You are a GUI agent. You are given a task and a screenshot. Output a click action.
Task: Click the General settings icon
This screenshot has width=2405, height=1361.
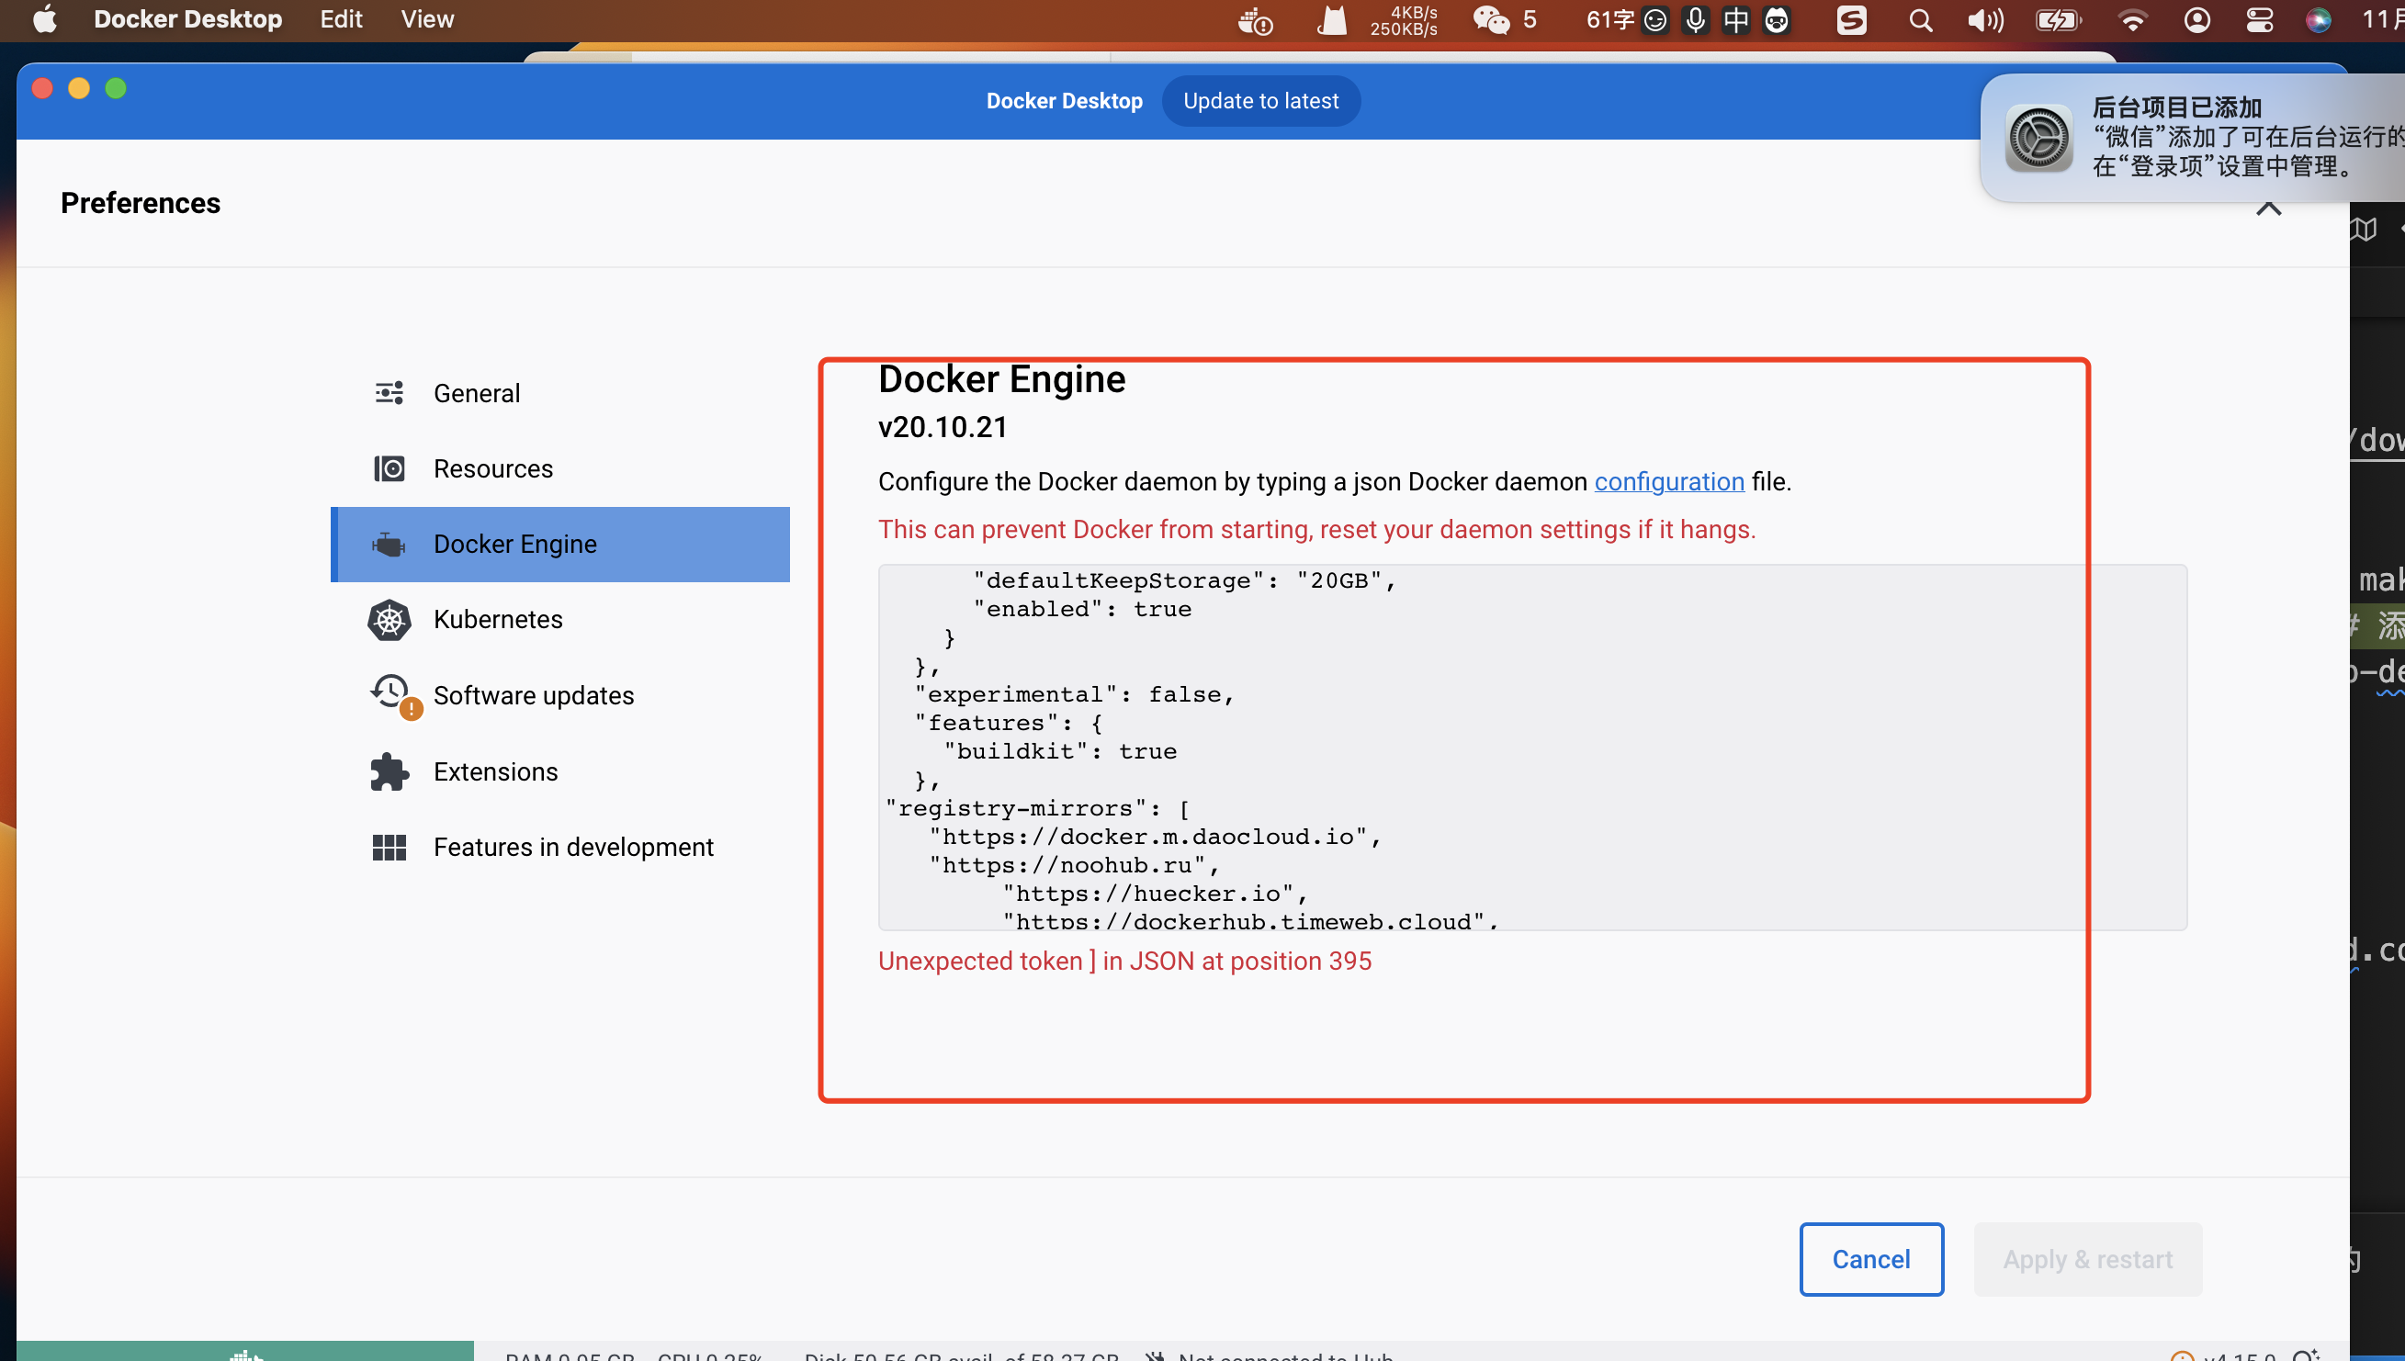tap(389, 393)
